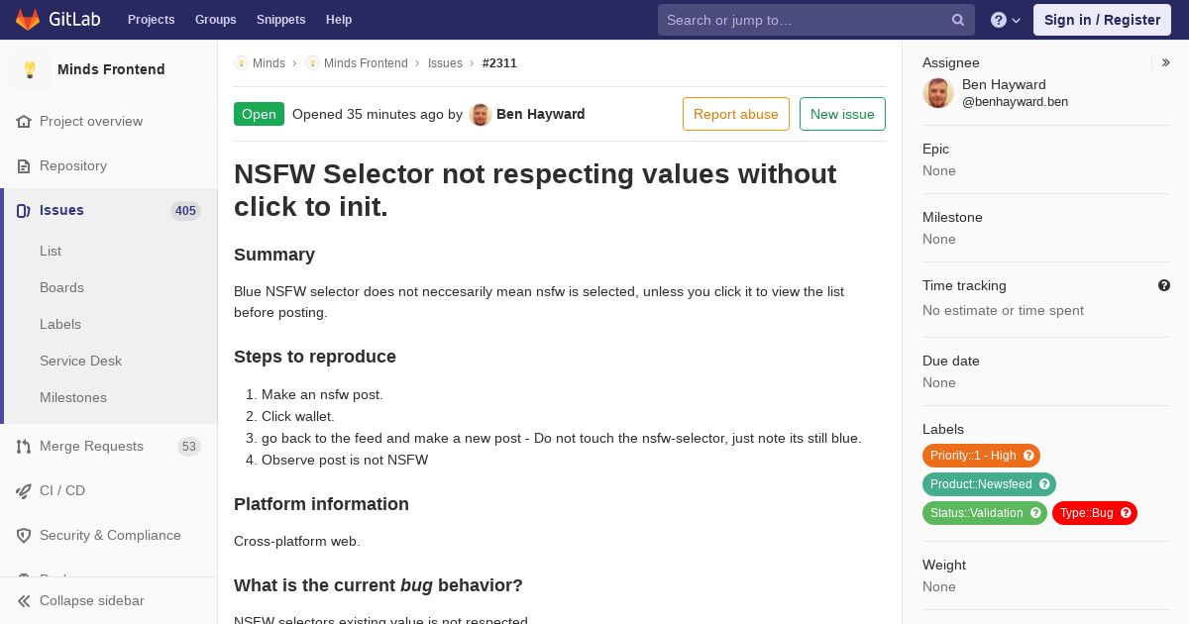Click the Minds Frontend lightbulb avatar

tap(30, 69)
